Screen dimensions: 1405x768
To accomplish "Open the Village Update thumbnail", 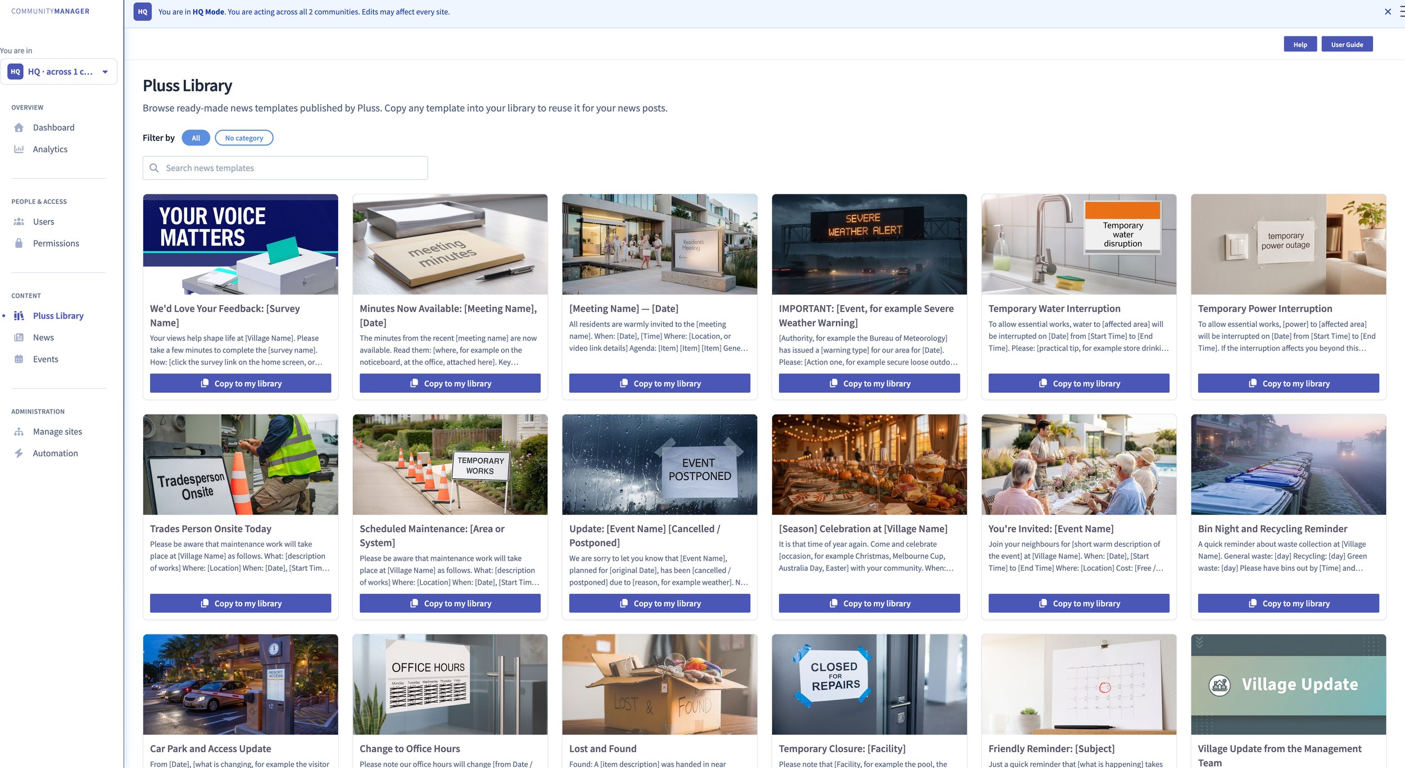I will click(1289, 685).
